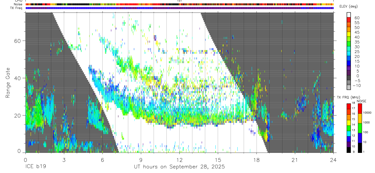Screen dimensions: 375x173
Task: Click NOISE scale label '100'
Action: 366,132
